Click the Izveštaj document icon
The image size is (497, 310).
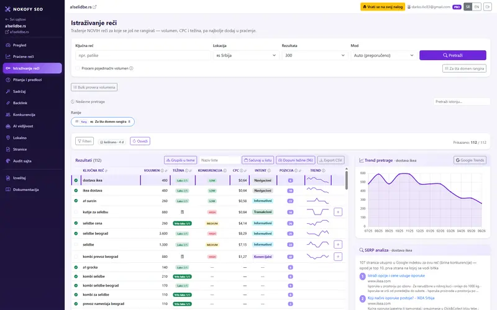8,178
